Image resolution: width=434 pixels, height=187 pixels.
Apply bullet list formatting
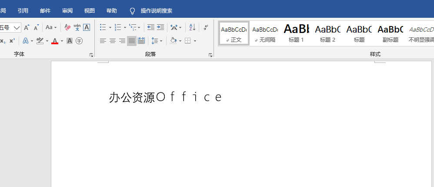[103, 27]
